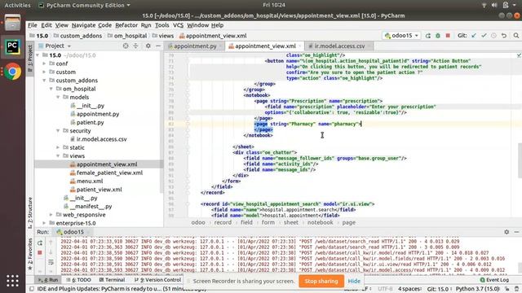This screenshot has width=522, height=293.
Task: Close the appointment_view.xml tab
Action: pos(300,46)
